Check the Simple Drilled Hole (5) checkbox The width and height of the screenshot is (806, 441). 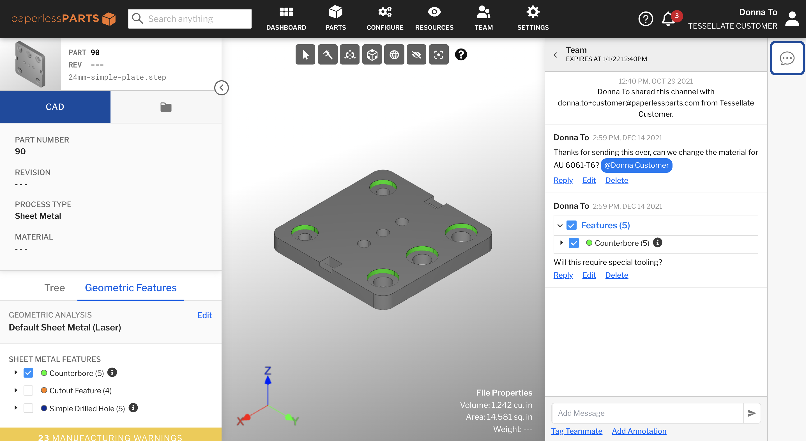28,408
